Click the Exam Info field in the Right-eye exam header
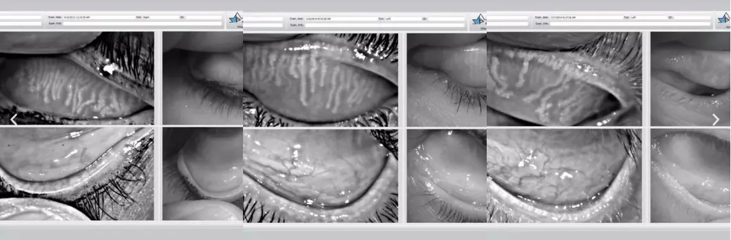731x240 pixels. 142,23
